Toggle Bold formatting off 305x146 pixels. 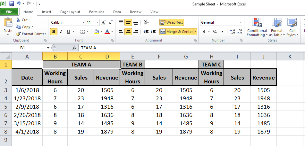point(54,32)
